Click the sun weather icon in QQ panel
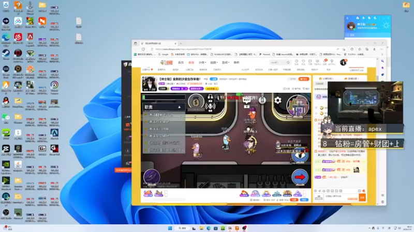414x232 pixels. click(x=386, y=25)
